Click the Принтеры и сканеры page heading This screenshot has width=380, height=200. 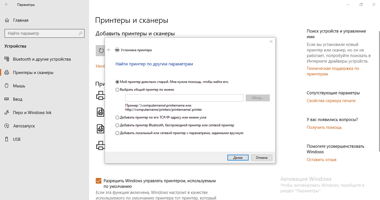point(132,21)
